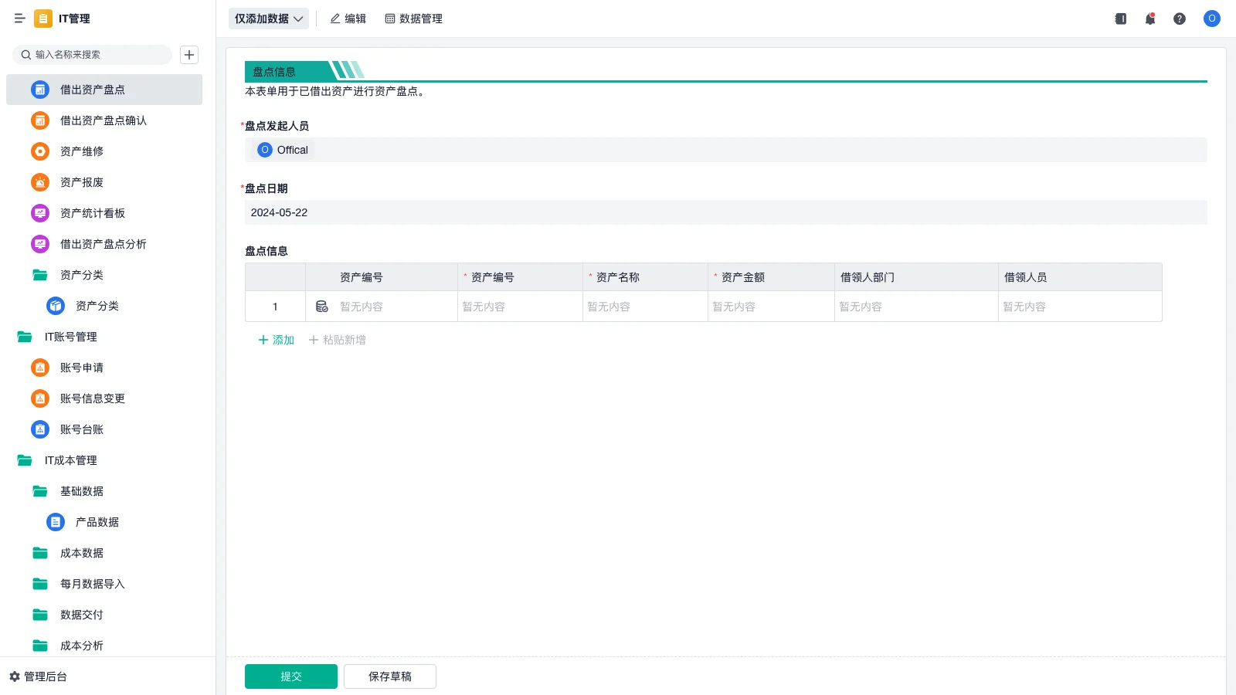
Task: Open 编辑 mode from the top bar
Action: point(348,19)
